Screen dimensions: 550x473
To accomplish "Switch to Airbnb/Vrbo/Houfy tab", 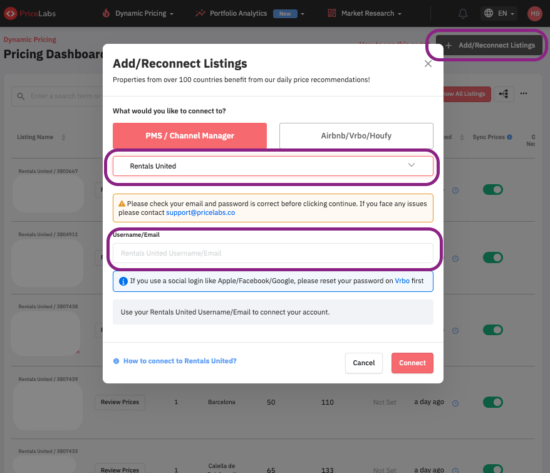I will click(x=356, y=135).
